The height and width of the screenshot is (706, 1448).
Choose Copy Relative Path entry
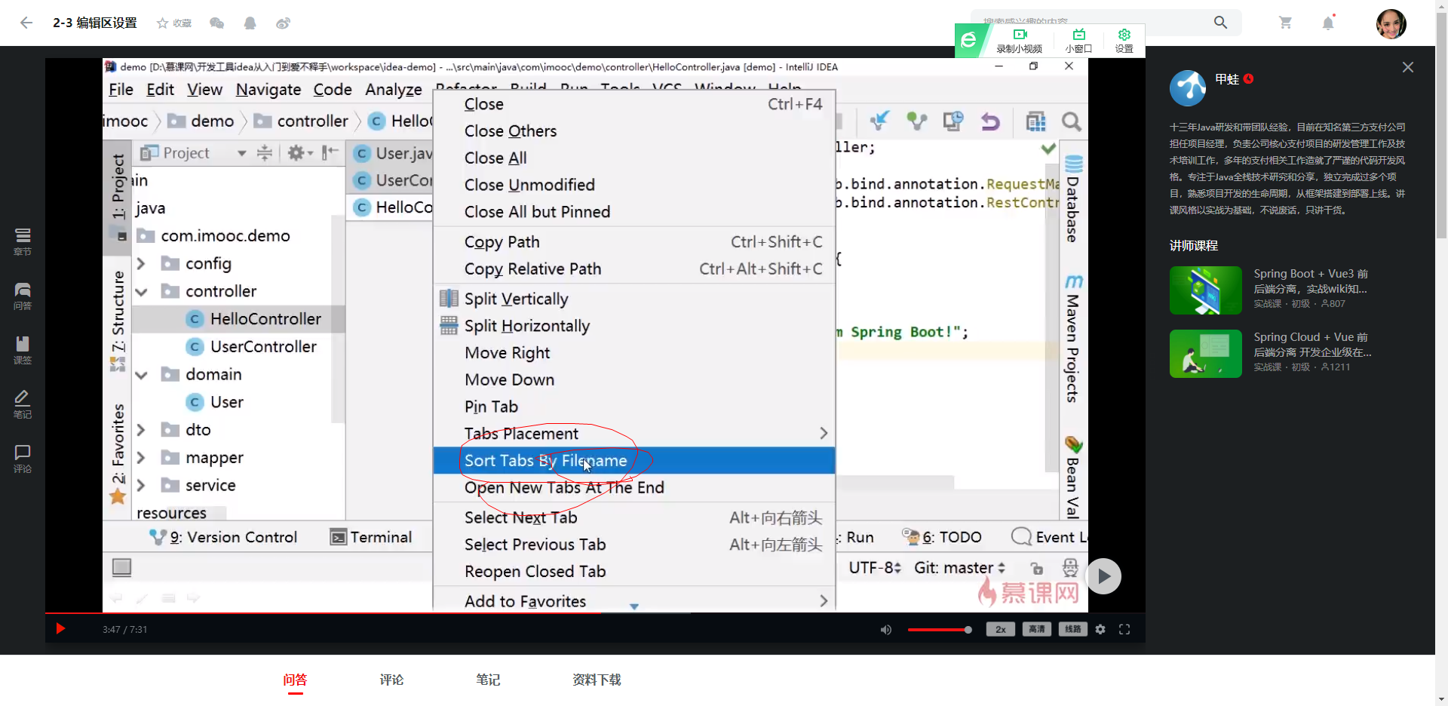pyautogui.click(x=634, y=269)
